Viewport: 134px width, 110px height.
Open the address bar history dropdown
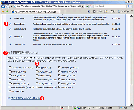[x=83, y=6]
